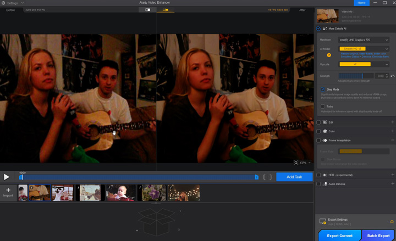The width and height of the screenshot is (396, 241).
Task: Click the Import plus icon
Action: 8,190
